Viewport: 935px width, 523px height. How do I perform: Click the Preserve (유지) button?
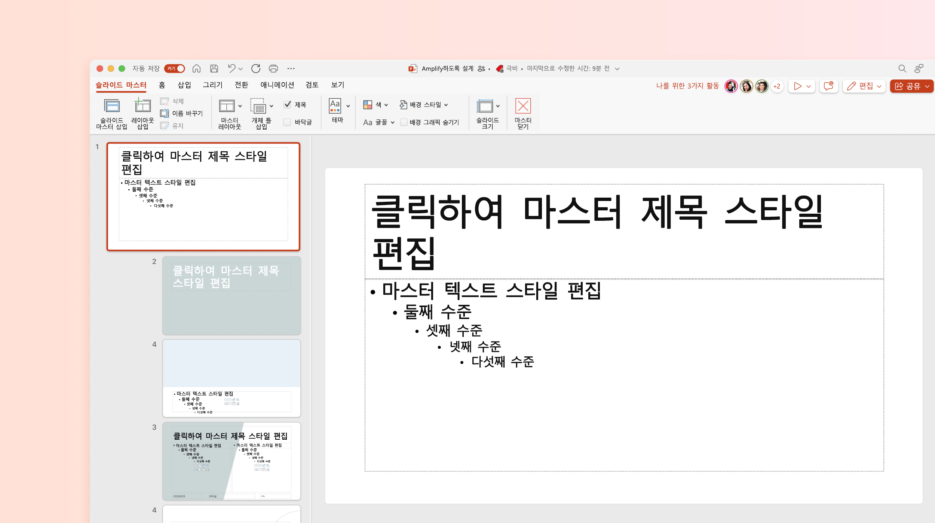pyautogui.click(x=172, y=126)
